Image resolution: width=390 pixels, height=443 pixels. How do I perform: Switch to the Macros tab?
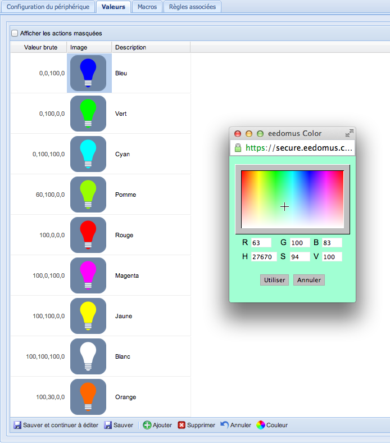point(147,7)
